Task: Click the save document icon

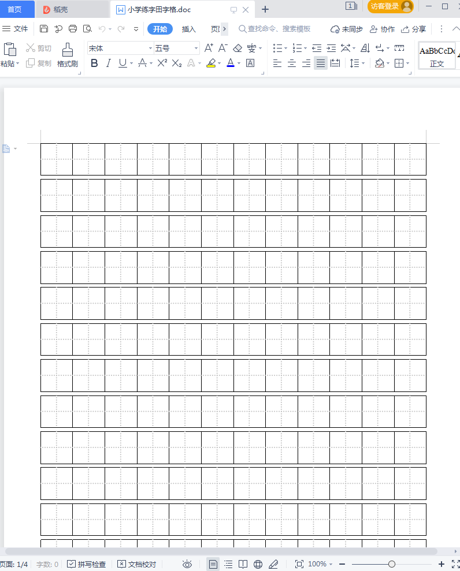Action: [44, 29]
